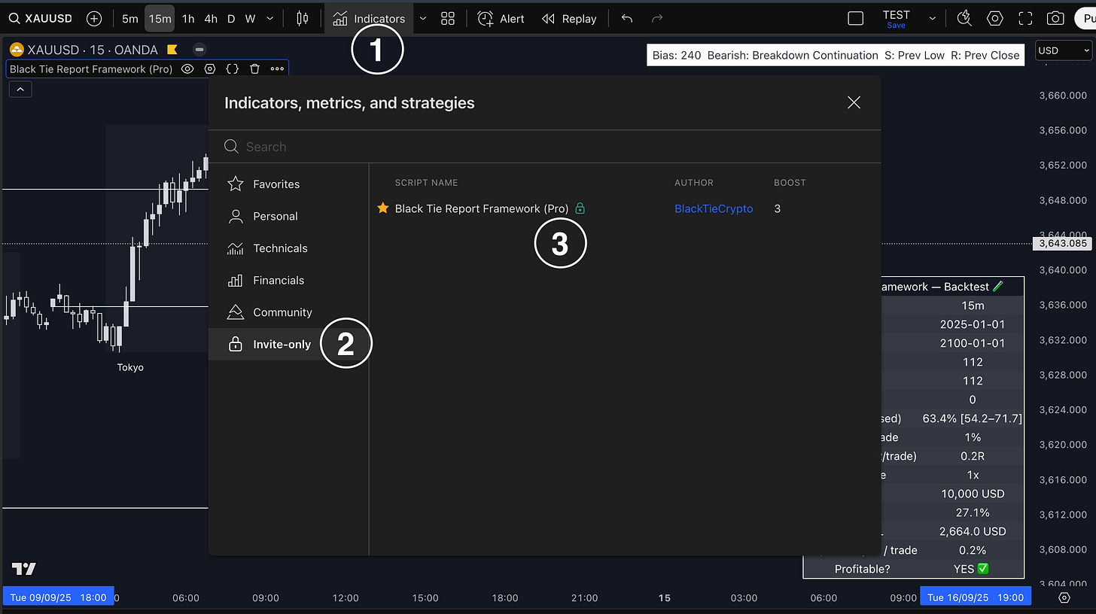Switch to the 1h timeframe
The image size is (1096, 614).
[x=188, y=19]
